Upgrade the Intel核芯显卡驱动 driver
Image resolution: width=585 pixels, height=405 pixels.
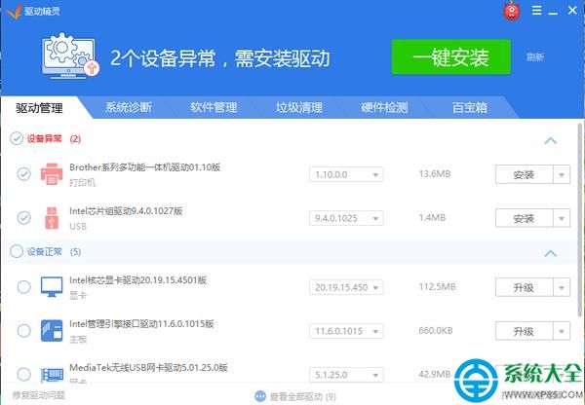[x=524, y=287]
